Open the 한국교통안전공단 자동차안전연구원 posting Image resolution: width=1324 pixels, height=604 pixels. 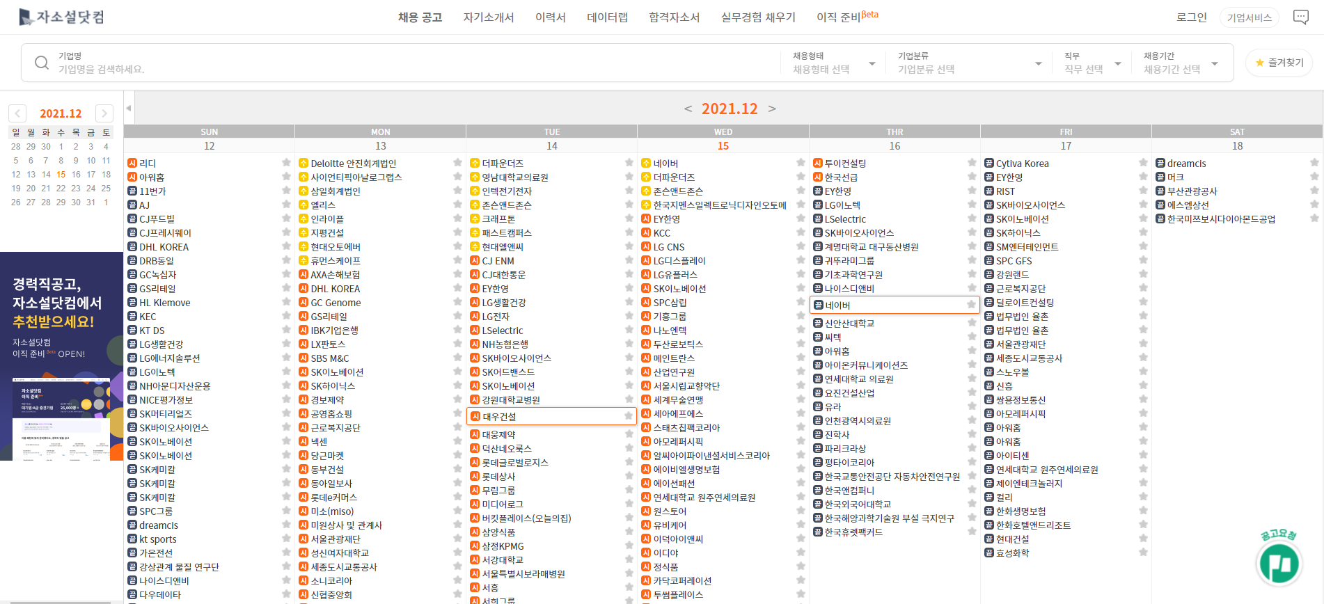892,476
